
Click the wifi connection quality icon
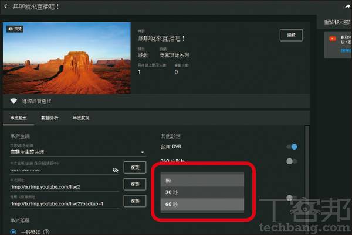(13, 101)
